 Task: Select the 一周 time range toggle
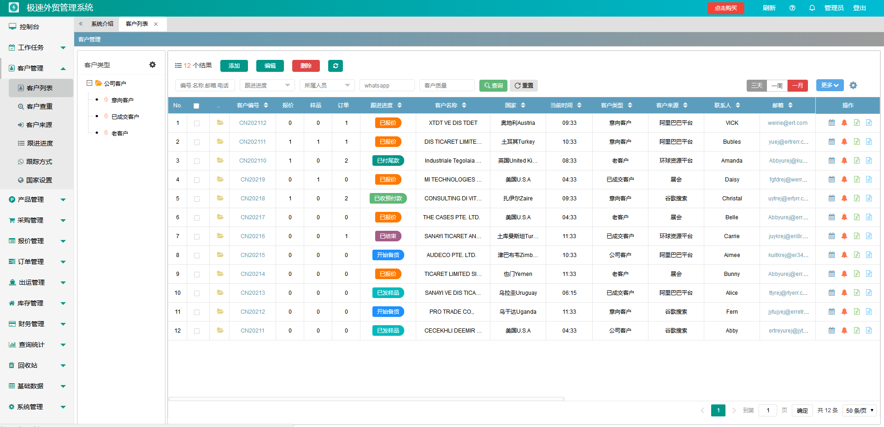(x=778, y=86)
